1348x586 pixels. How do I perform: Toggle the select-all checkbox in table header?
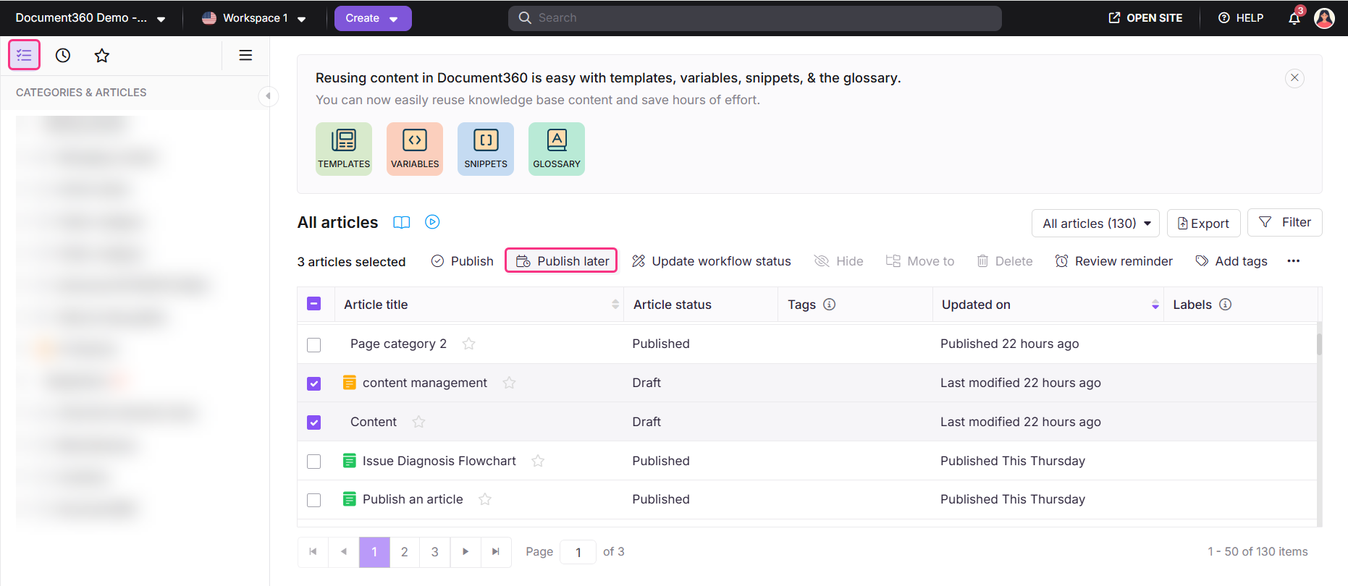[314, 304]
